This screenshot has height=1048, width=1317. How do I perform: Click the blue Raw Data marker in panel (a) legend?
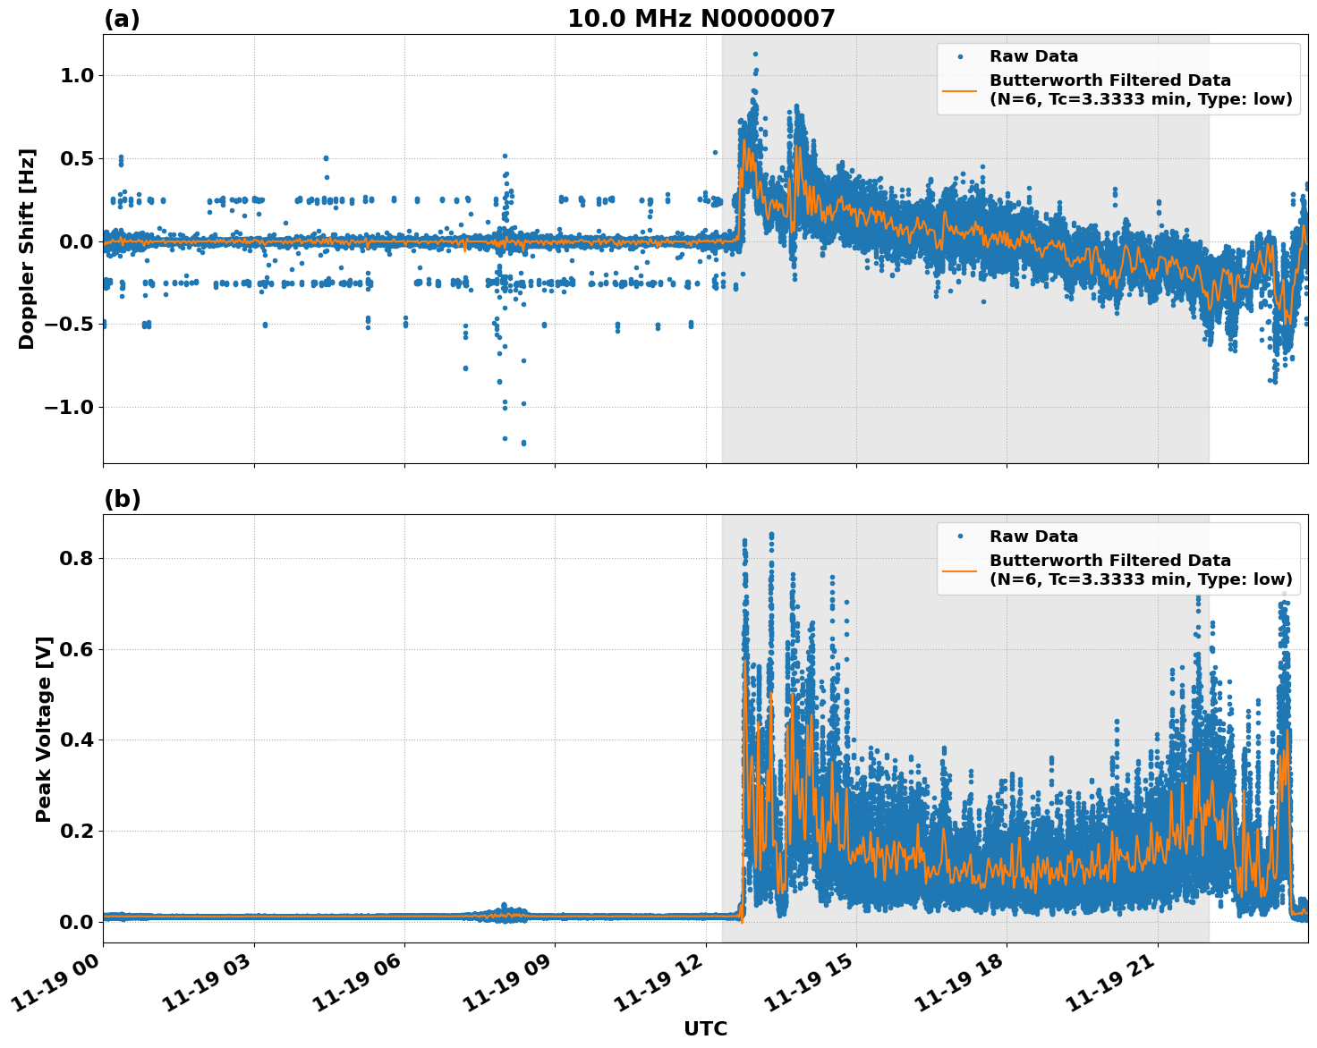coord(962,55)
